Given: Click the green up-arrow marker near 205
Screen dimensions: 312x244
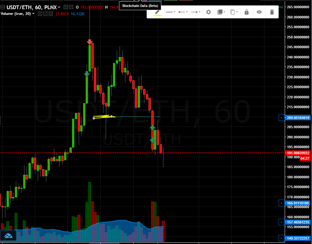Looking at the screenshot, I should (x=152, y=128).
